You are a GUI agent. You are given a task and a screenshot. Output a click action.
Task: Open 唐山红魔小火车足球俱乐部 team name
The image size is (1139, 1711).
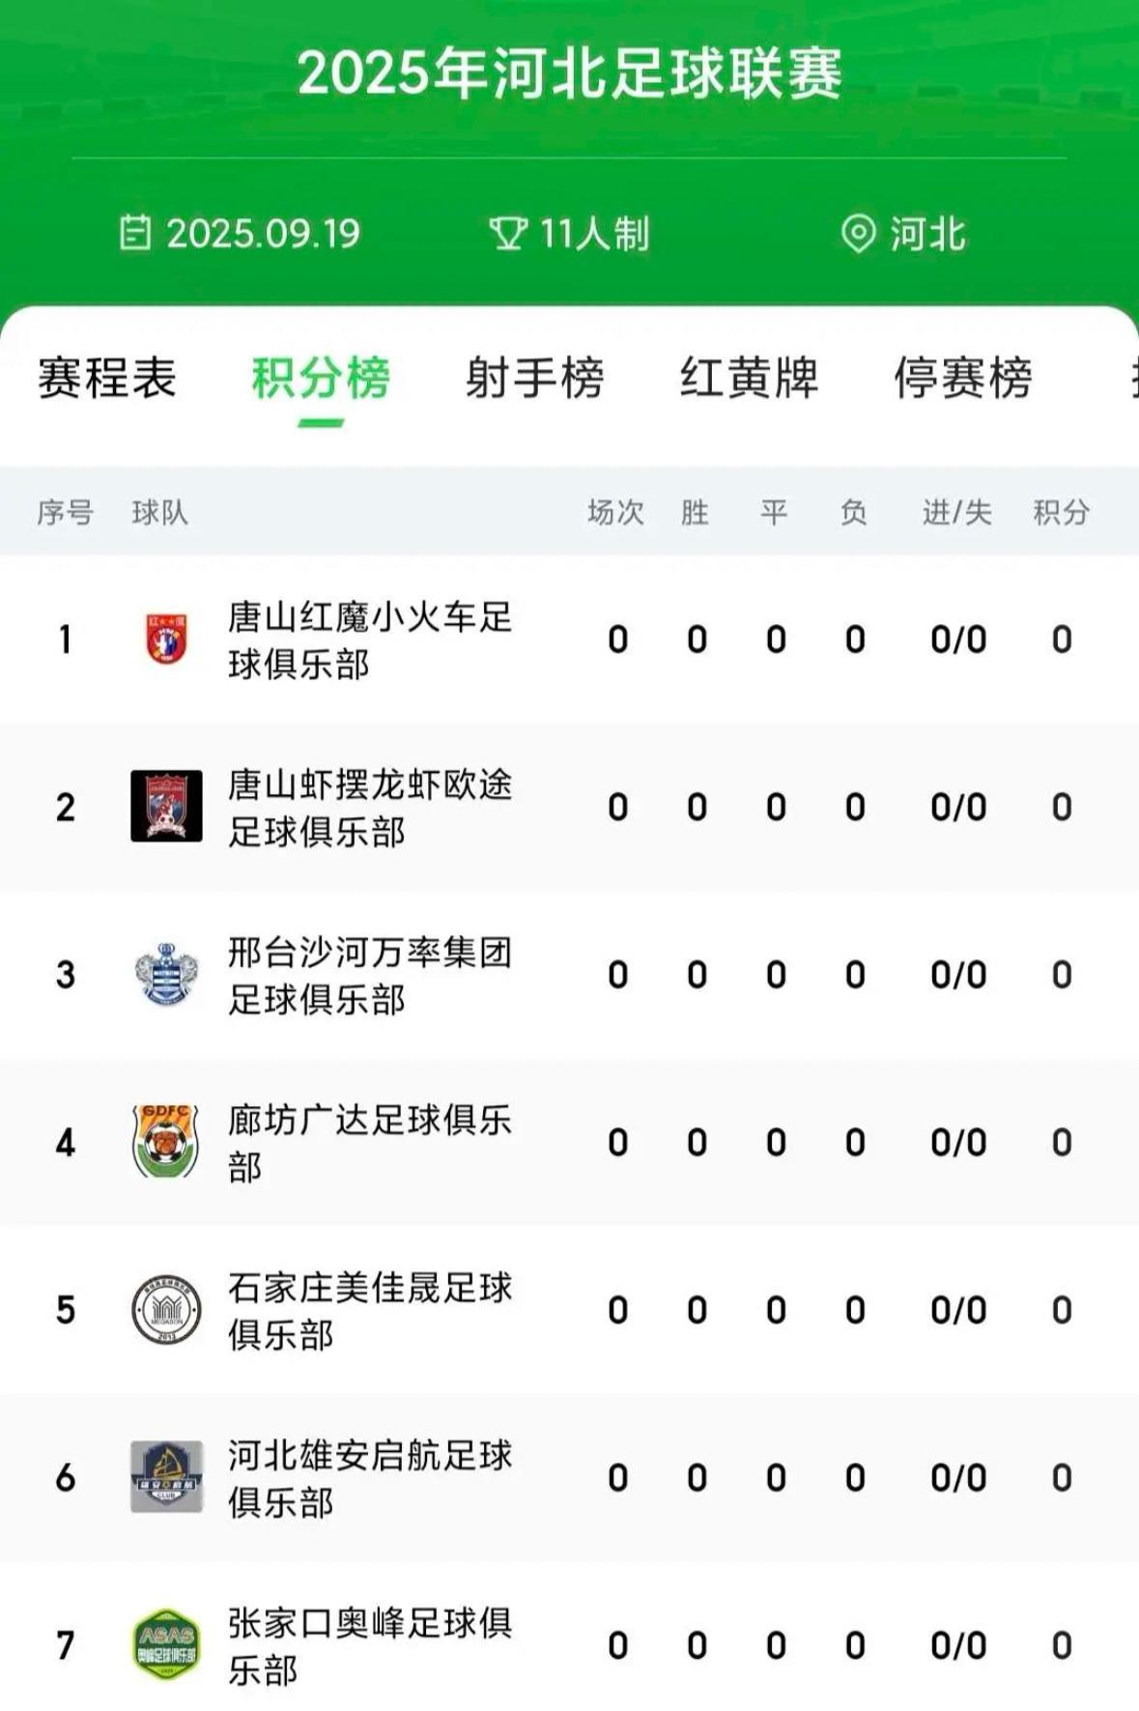(370, 640)
